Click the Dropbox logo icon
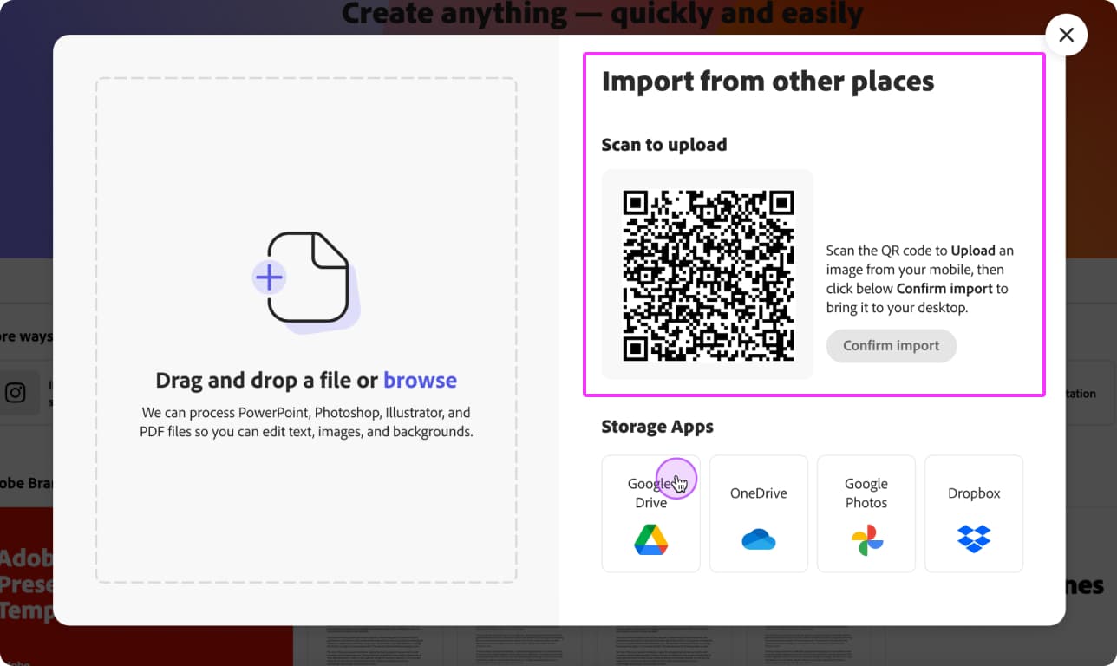 (974, 539)
